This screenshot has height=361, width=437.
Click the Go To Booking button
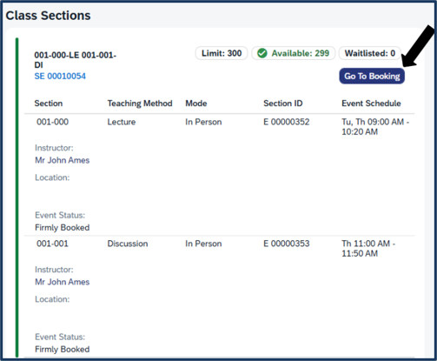[x=372, y=76]
